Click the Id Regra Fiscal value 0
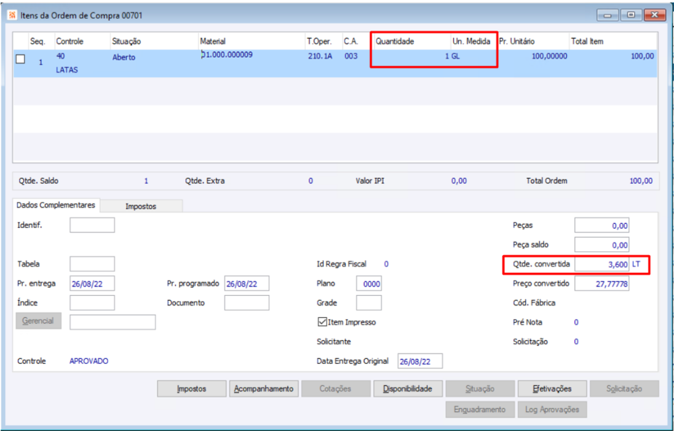The image size is (674, 431). pos(386,264)
